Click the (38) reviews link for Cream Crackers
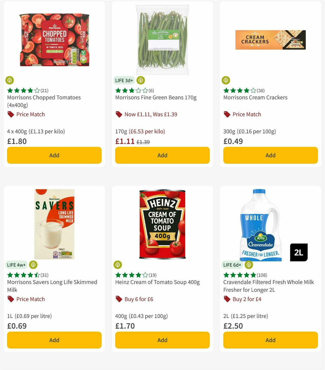 tap(261, 90)
